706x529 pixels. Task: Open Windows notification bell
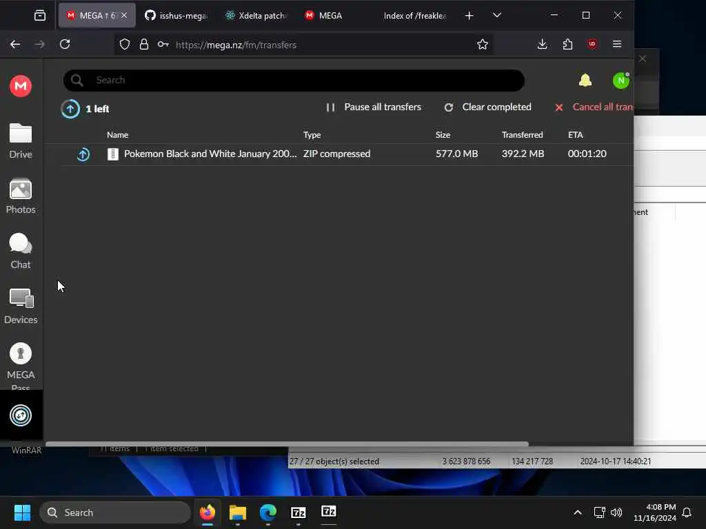tap(687, 512)
